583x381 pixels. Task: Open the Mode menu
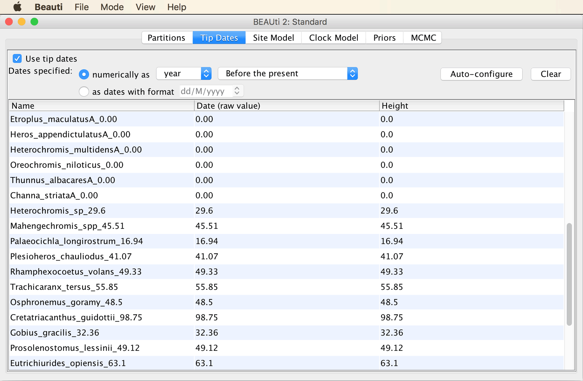(x=112, y=7)
